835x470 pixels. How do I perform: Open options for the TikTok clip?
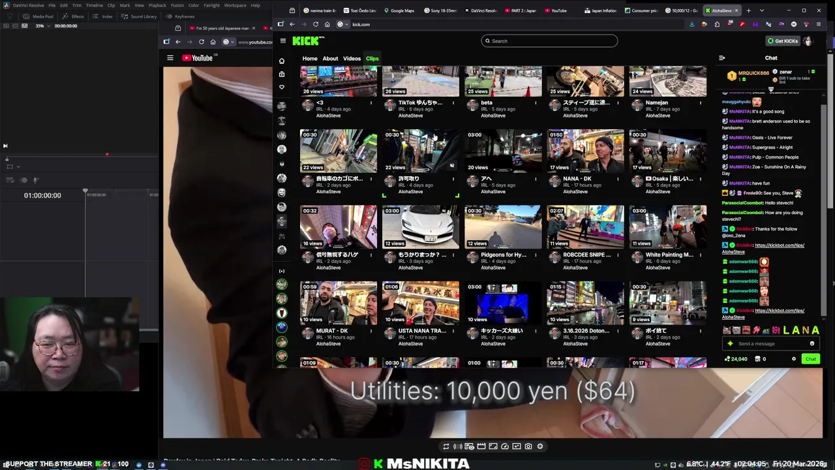click(x=453, y=102)
